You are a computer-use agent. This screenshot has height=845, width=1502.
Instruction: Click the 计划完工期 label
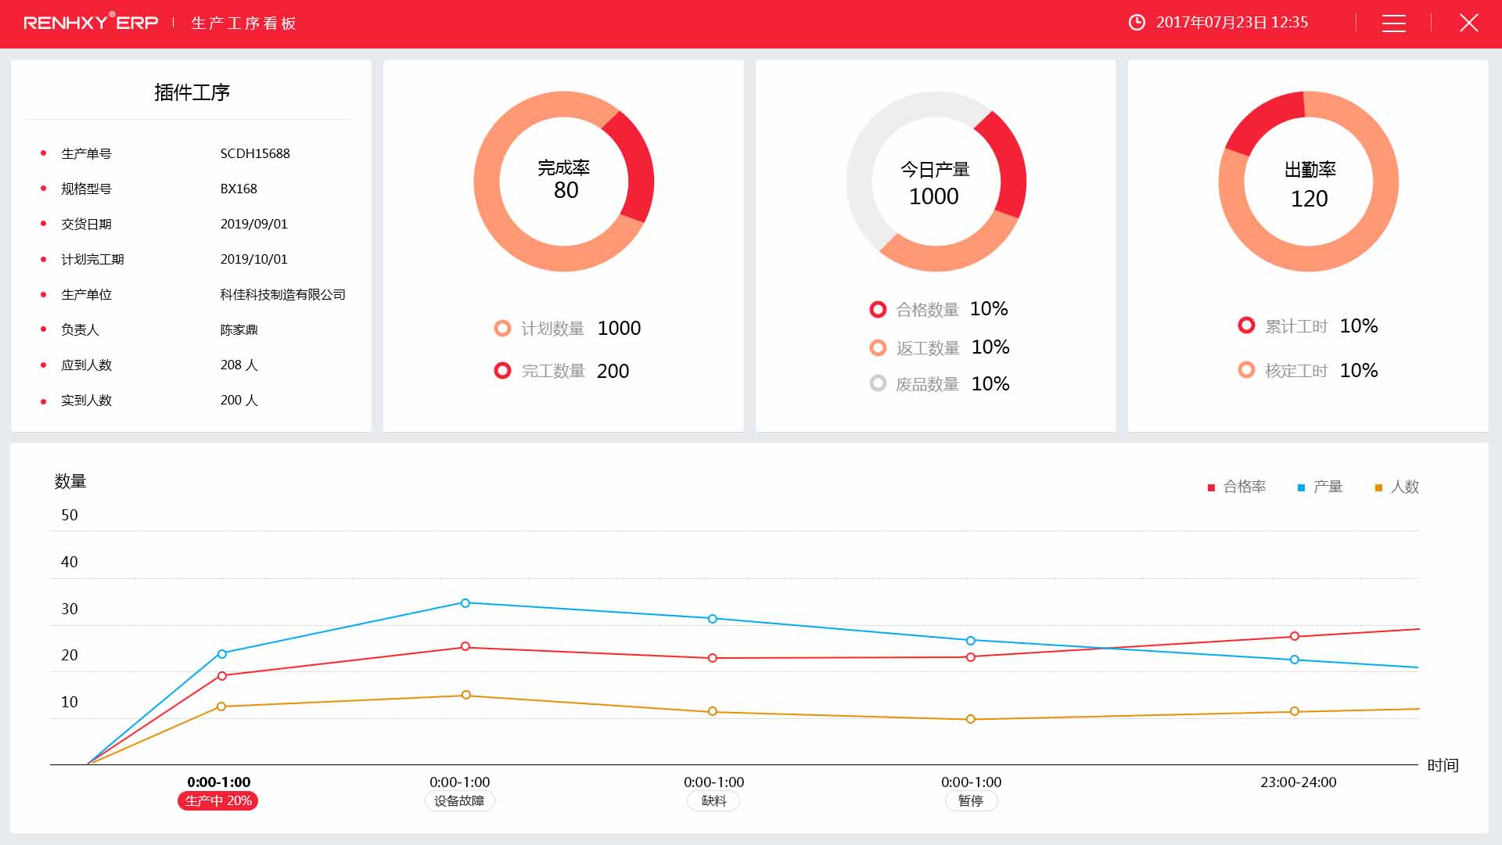click(x=92, y=259)
